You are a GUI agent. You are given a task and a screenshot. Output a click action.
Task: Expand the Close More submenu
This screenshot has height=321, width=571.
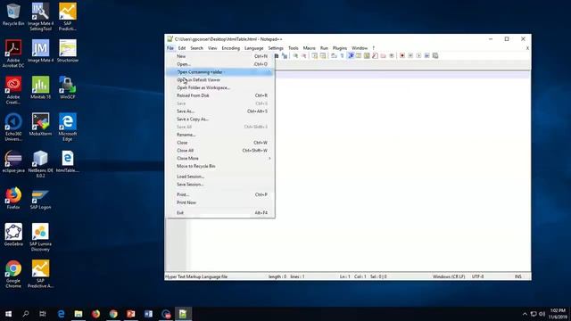(220, 159)
